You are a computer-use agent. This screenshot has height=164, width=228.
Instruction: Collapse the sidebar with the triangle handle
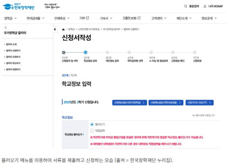(55, 29)
